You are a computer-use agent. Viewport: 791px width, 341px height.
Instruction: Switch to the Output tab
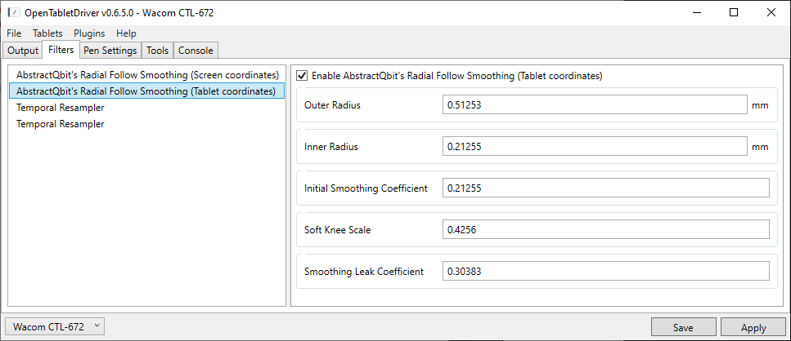click(23, 51)
